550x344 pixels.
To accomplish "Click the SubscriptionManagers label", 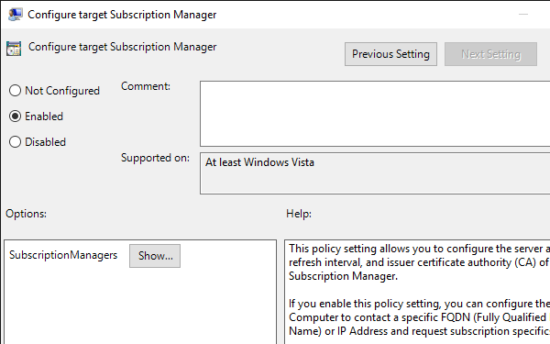I will click(63, 255).
